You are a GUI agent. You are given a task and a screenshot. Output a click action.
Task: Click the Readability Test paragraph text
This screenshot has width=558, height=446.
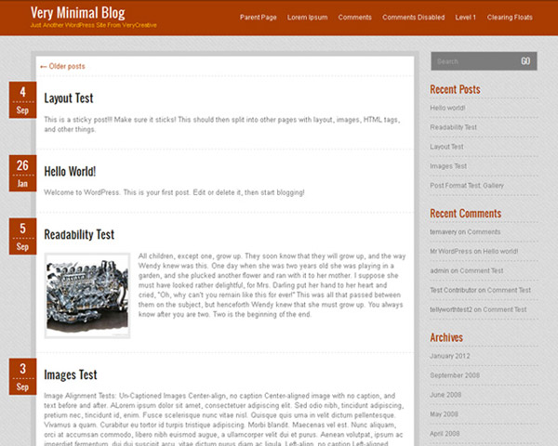tap(272, 285)
